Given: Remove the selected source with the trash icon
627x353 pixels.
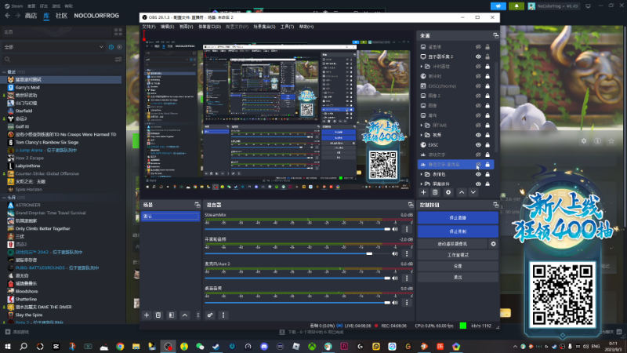Looking at the screenshot, I should (x=435, y=192).
